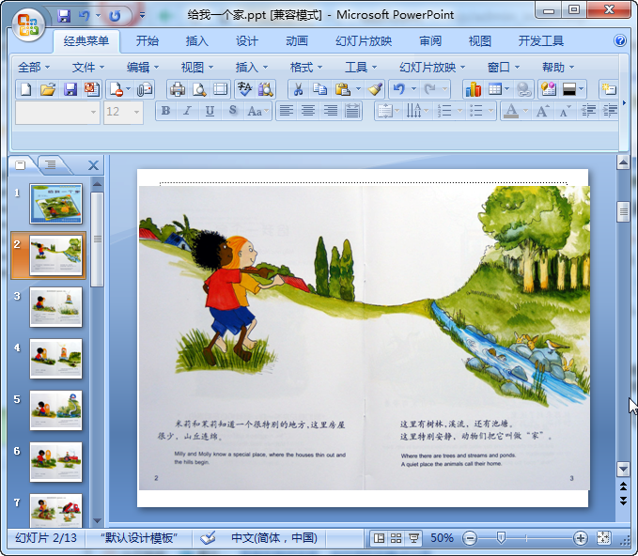Select slide 3 thumbnail

(x=55, y=307)
